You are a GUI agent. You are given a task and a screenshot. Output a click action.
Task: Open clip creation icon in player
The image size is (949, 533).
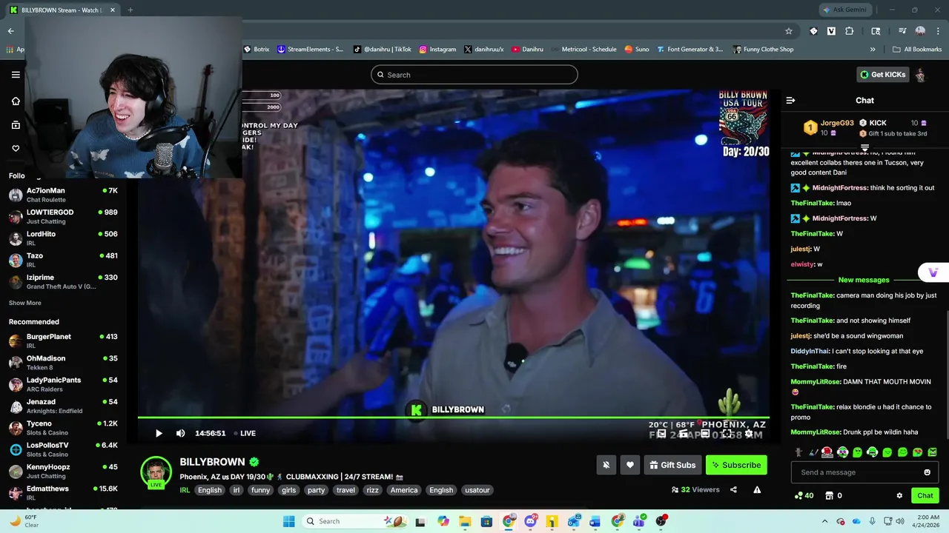coord(684,433)
